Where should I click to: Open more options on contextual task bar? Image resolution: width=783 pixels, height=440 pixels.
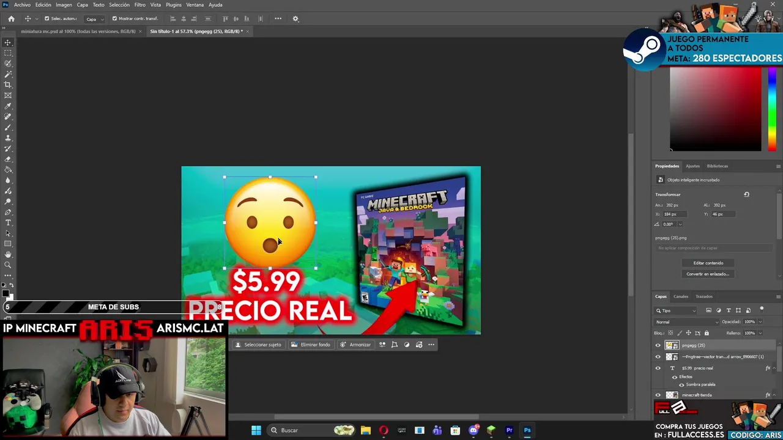click(x=431, y=345)
